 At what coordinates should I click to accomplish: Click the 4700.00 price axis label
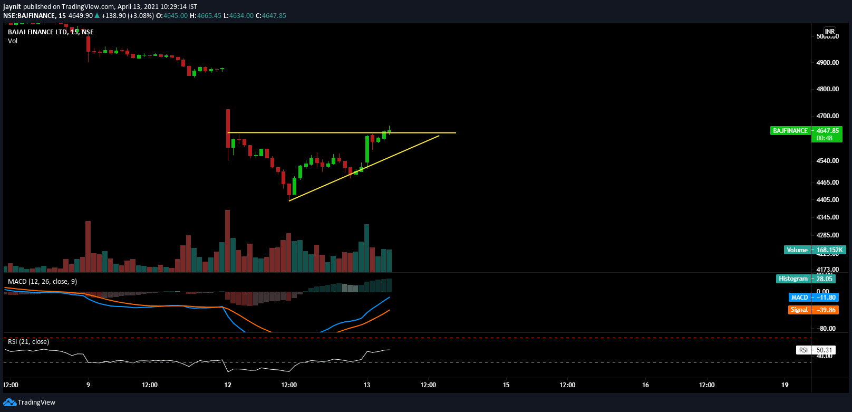[827, 116]
